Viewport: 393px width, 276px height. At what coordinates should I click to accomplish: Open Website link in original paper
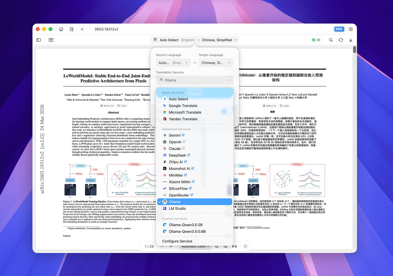click(107, 106)
